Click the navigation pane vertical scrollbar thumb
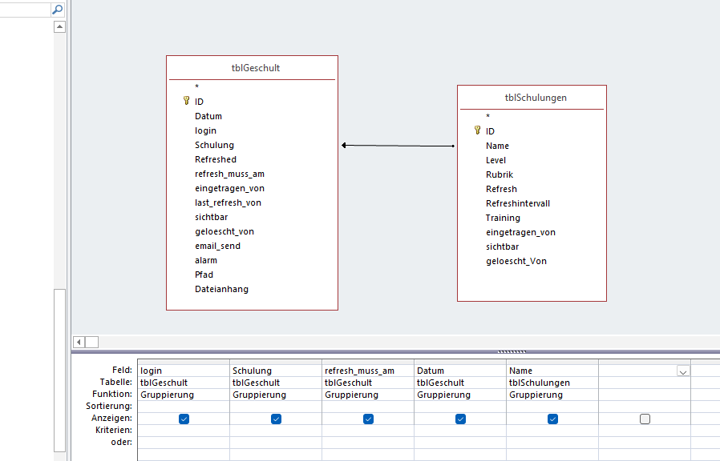The width and height of the screenshot is (720, 461). [59, 371]
